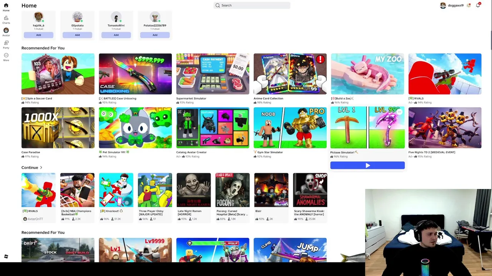Open the Home sidebar icon
This screenshot has height=276, width=492.
[6, 5]
